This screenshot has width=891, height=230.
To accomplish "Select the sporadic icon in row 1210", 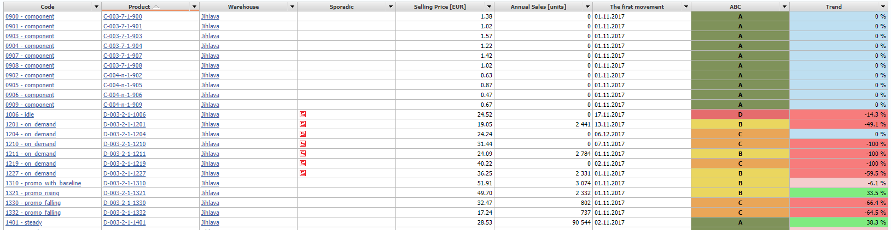I will pyautogui.click(x=302, y=144).
